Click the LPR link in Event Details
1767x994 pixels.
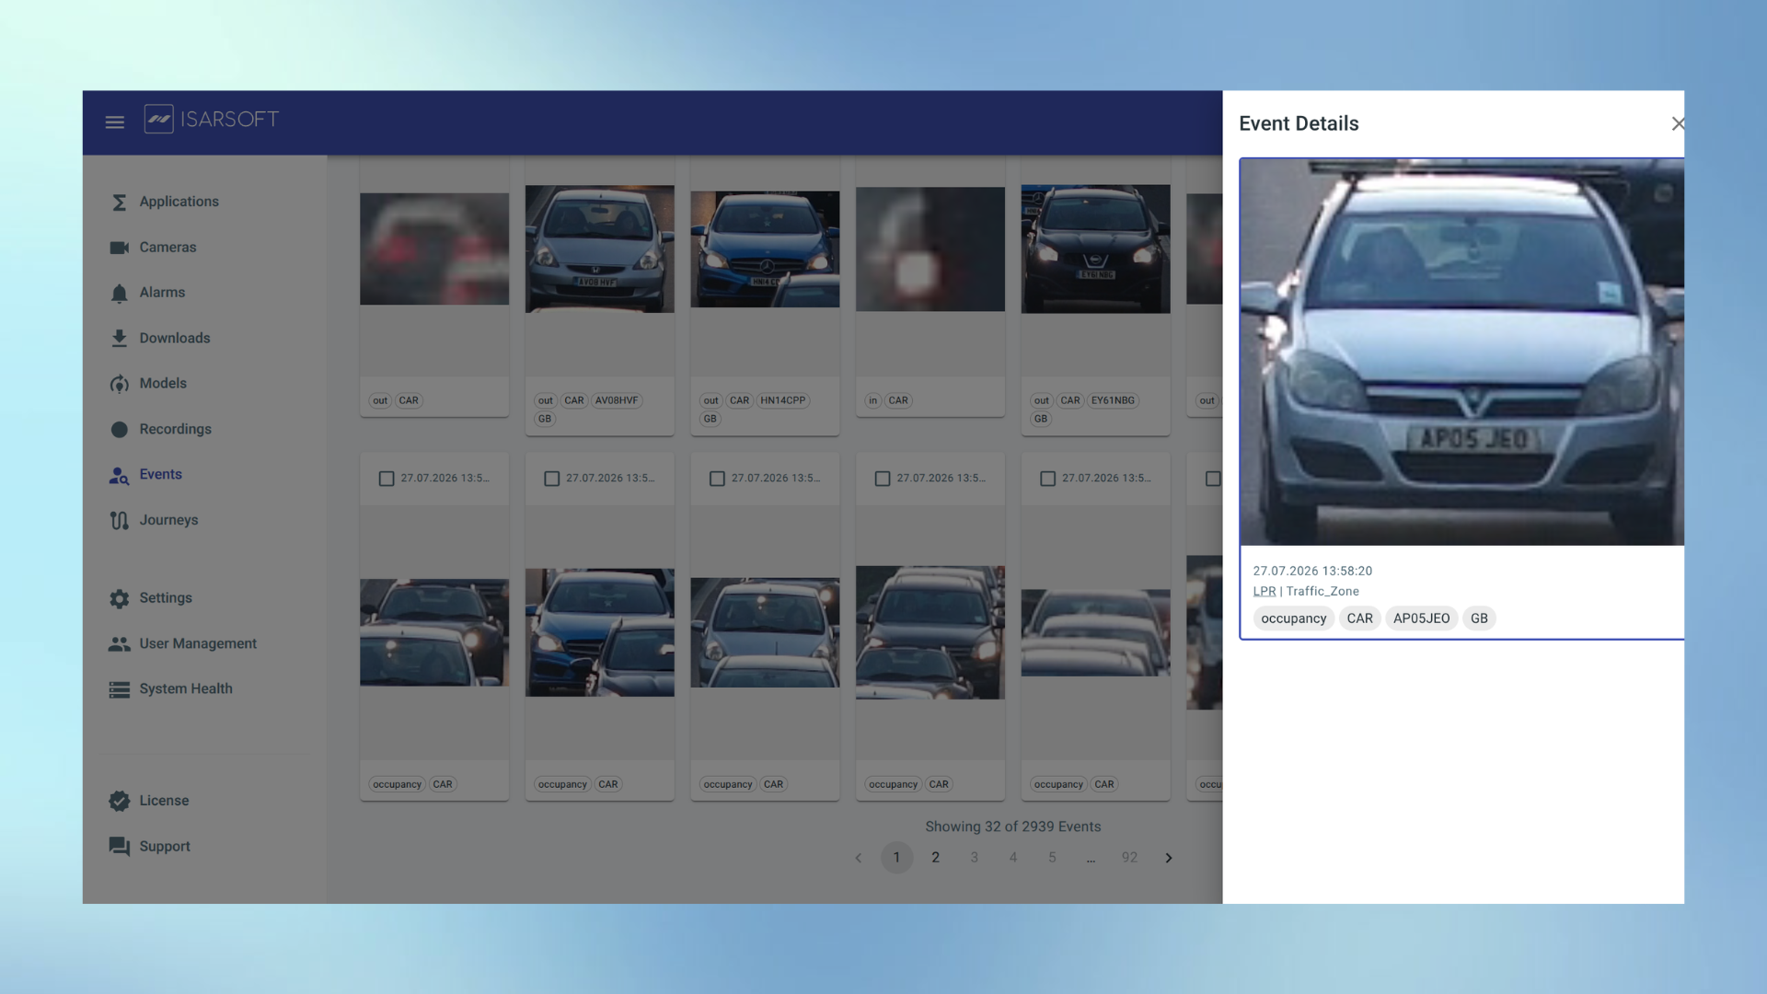1264,592
